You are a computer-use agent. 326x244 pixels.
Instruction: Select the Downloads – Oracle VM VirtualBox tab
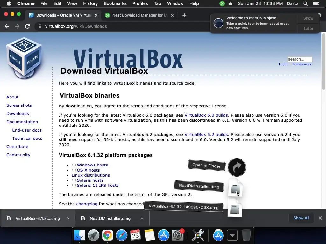[x=62, y=15]
